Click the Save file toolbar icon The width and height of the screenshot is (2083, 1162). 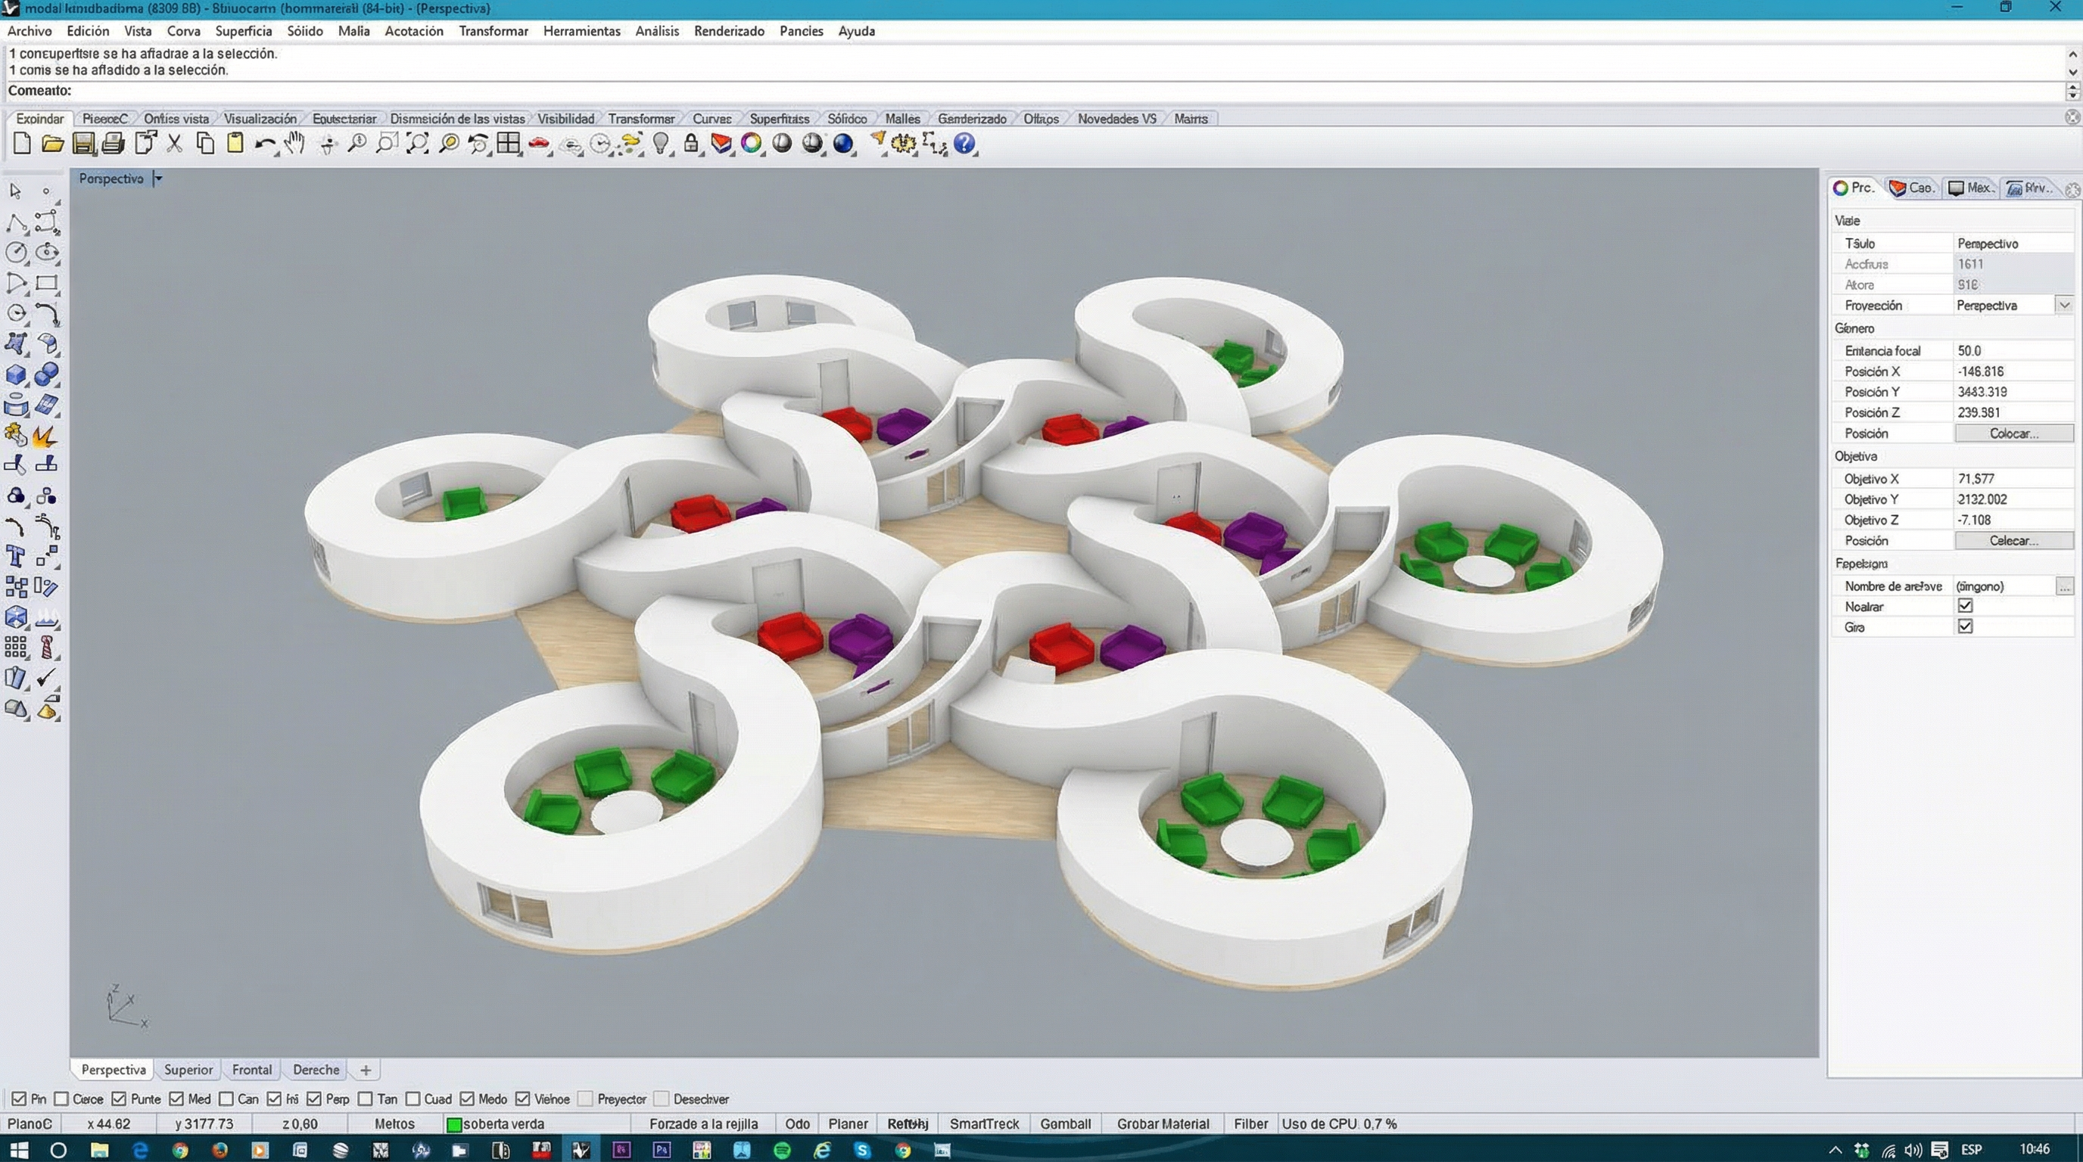(x=83, y=144)
